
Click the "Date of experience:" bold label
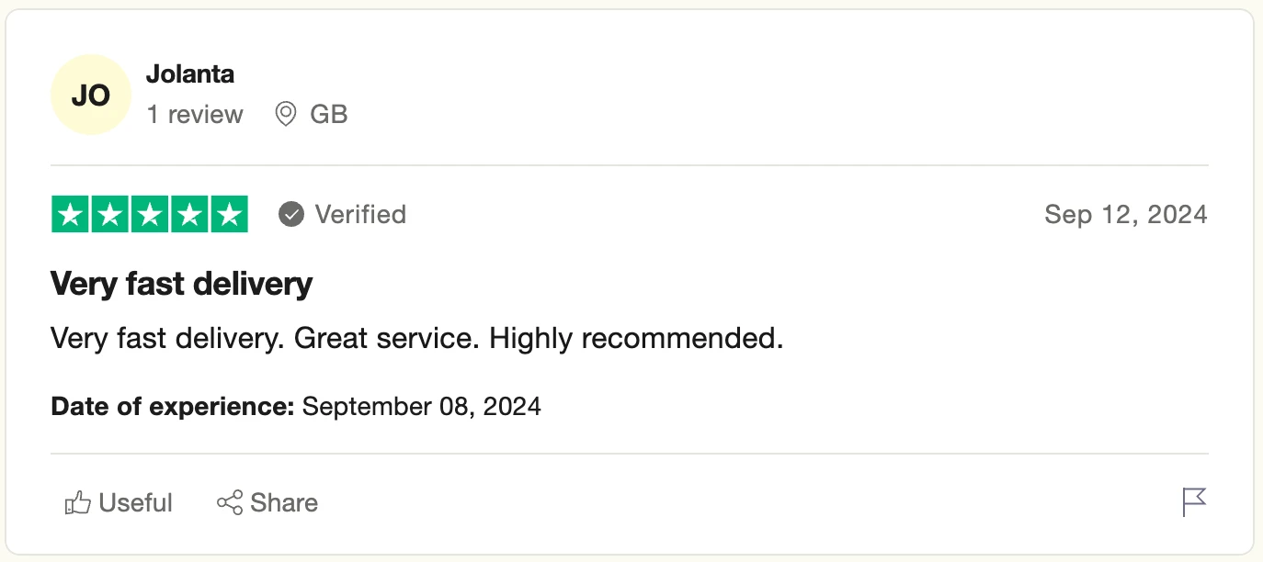click(172, 406)
